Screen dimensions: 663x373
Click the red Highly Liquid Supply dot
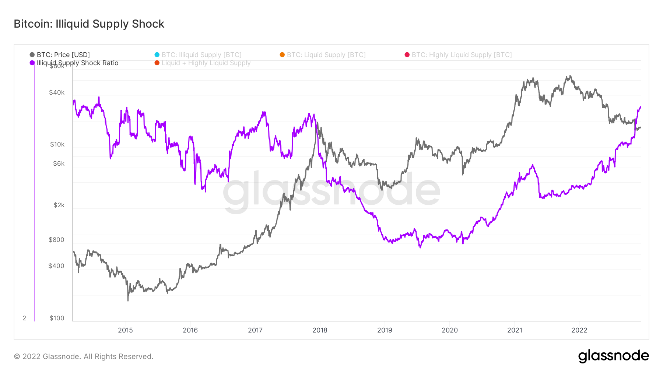point(407,55)
